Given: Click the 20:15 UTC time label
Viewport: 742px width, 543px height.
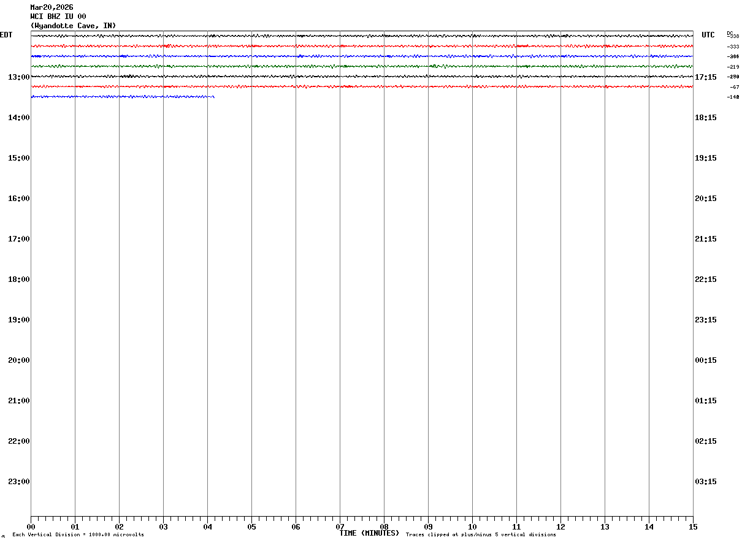Looking at the screenshot, I should coord(706,199).
